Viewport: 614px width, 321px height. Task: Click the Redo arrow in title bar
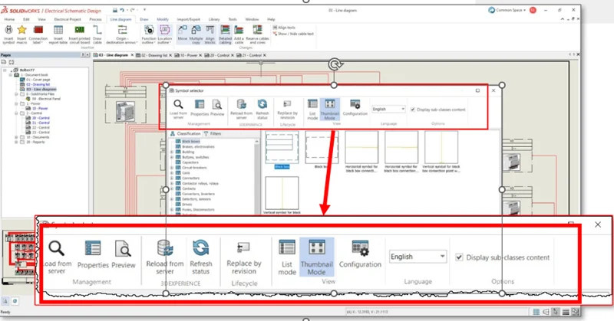[133, 10]
